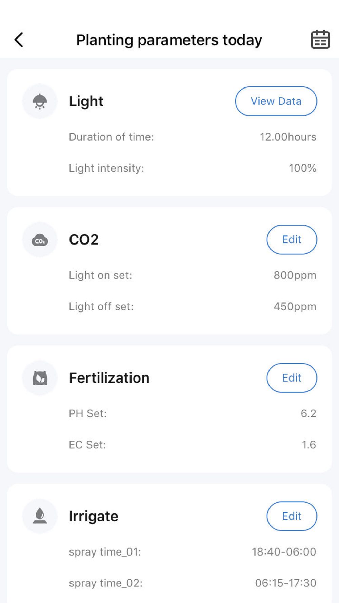Select spray time_01 range 18:40-06:00
This screenshot has height=603, width=339.
pos(284,552)
